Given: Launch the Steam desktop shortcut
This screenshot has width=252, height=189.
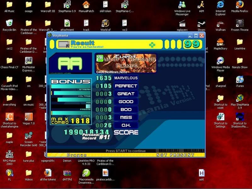Looking at the screenshot, I should point(201,24).
